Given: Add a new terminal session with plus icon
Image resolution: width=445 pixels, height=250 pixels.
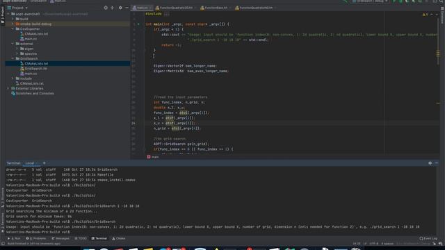Looking at the screenshot, I should pyautogui.click(x=44, y=163).
